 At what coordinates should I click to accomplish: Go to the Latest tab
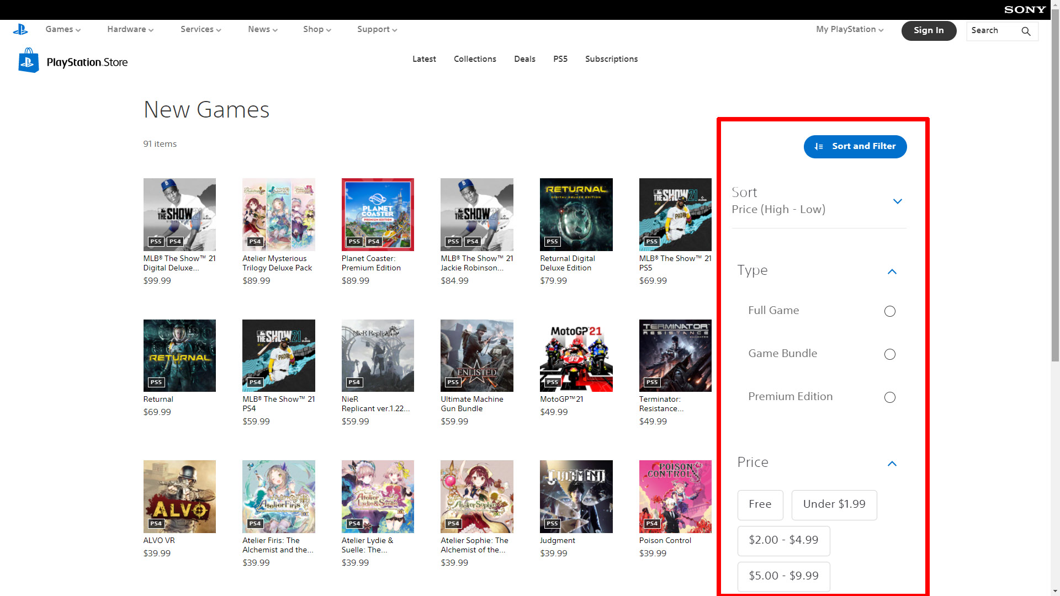424,59
